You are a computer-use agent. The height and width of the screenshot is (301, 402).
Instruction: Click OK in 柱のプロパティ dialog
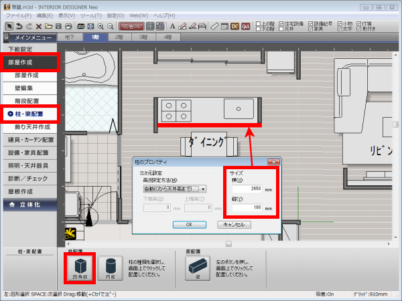pos(188,224)
